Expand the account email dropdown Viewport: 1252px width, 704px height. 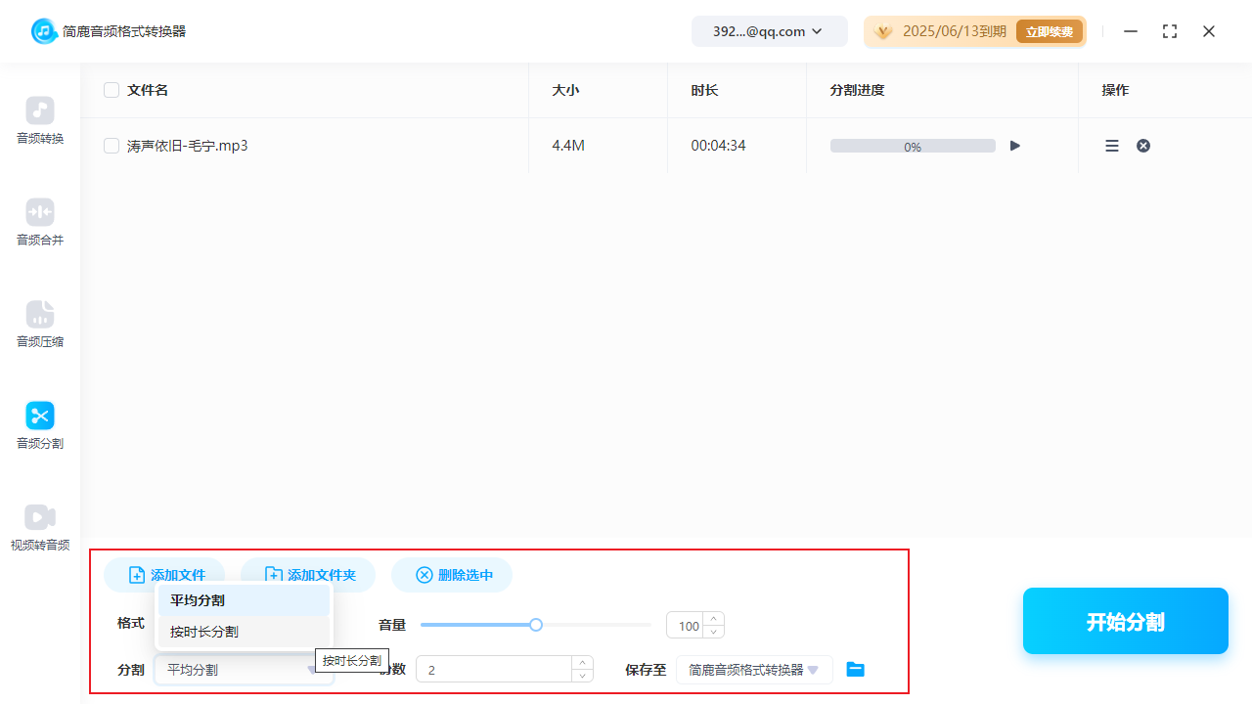click(x=769, y=30)
